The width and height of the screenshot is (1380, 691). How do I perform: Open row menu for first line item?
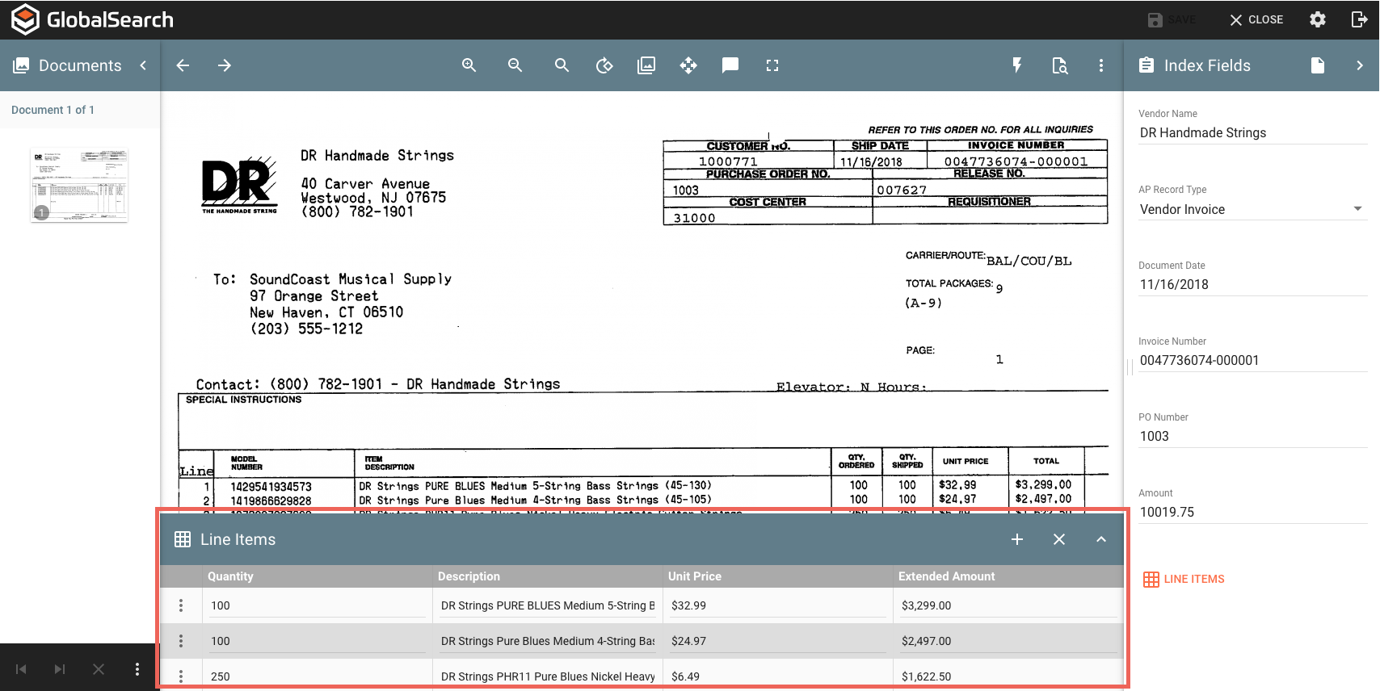point(181,605)
